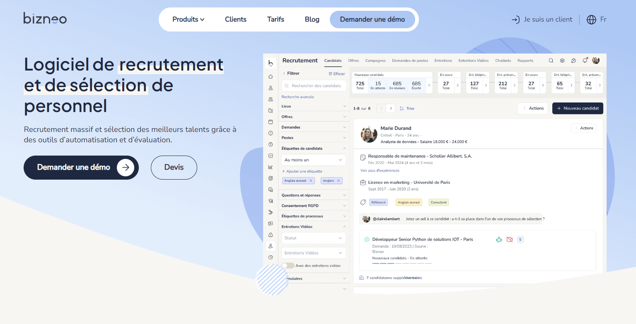
Task: Click the search magnifier icon in the app header
Action: pos(551,61)
